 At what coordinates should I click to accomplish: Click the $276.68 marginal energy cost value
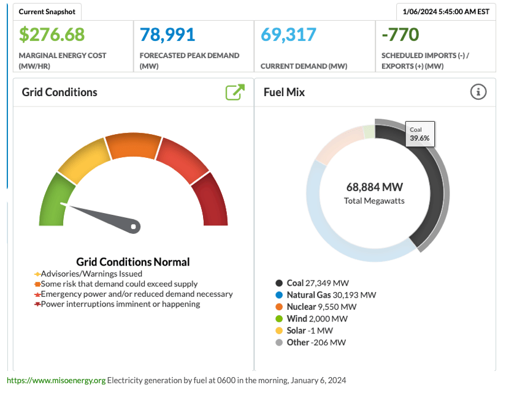[x=52, y=34]
